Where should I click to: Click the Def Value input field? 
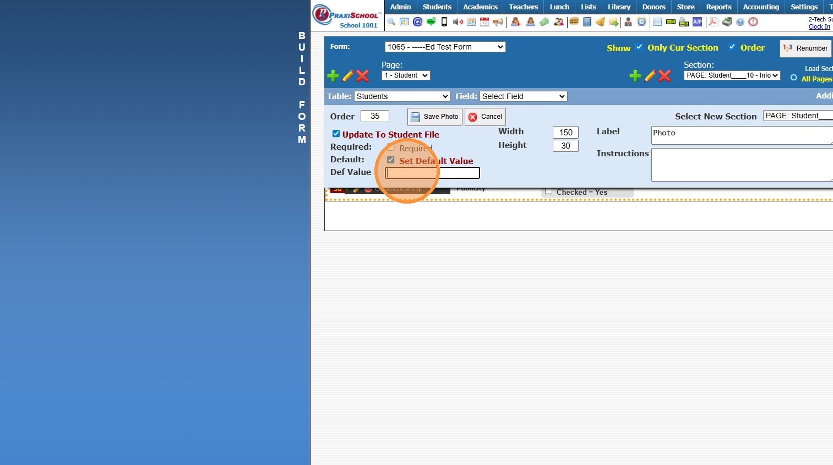[x=432, y=173]
